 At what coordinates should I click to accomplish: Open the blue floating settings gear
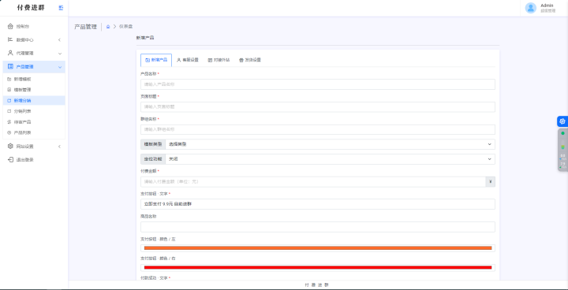click(562, 121)
